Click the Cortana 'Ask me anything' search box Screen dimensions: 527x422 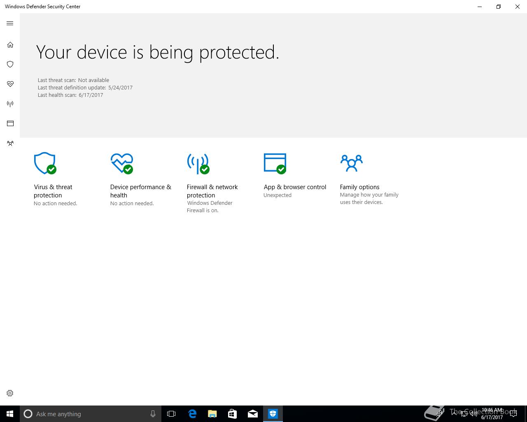(x=90, y=414)
